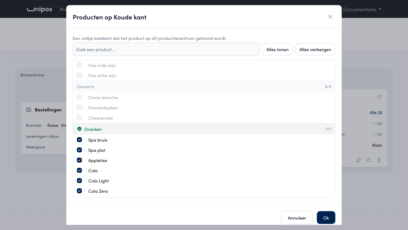Click the Binnenkomst heading
This screenshot has height=230, width=408.
32,75
